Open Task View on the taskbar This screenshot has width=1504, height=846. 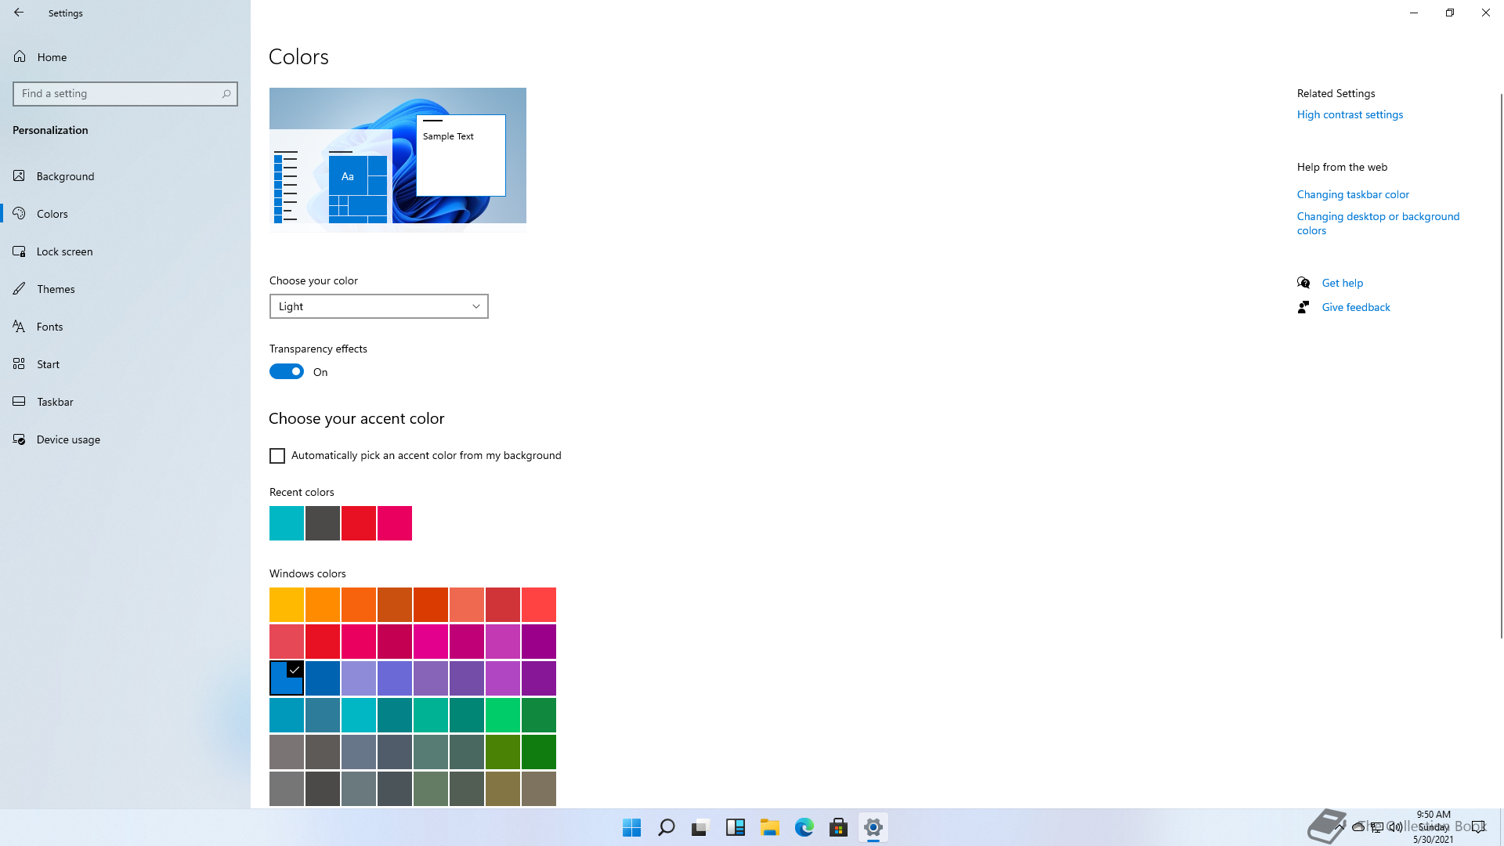701,827
